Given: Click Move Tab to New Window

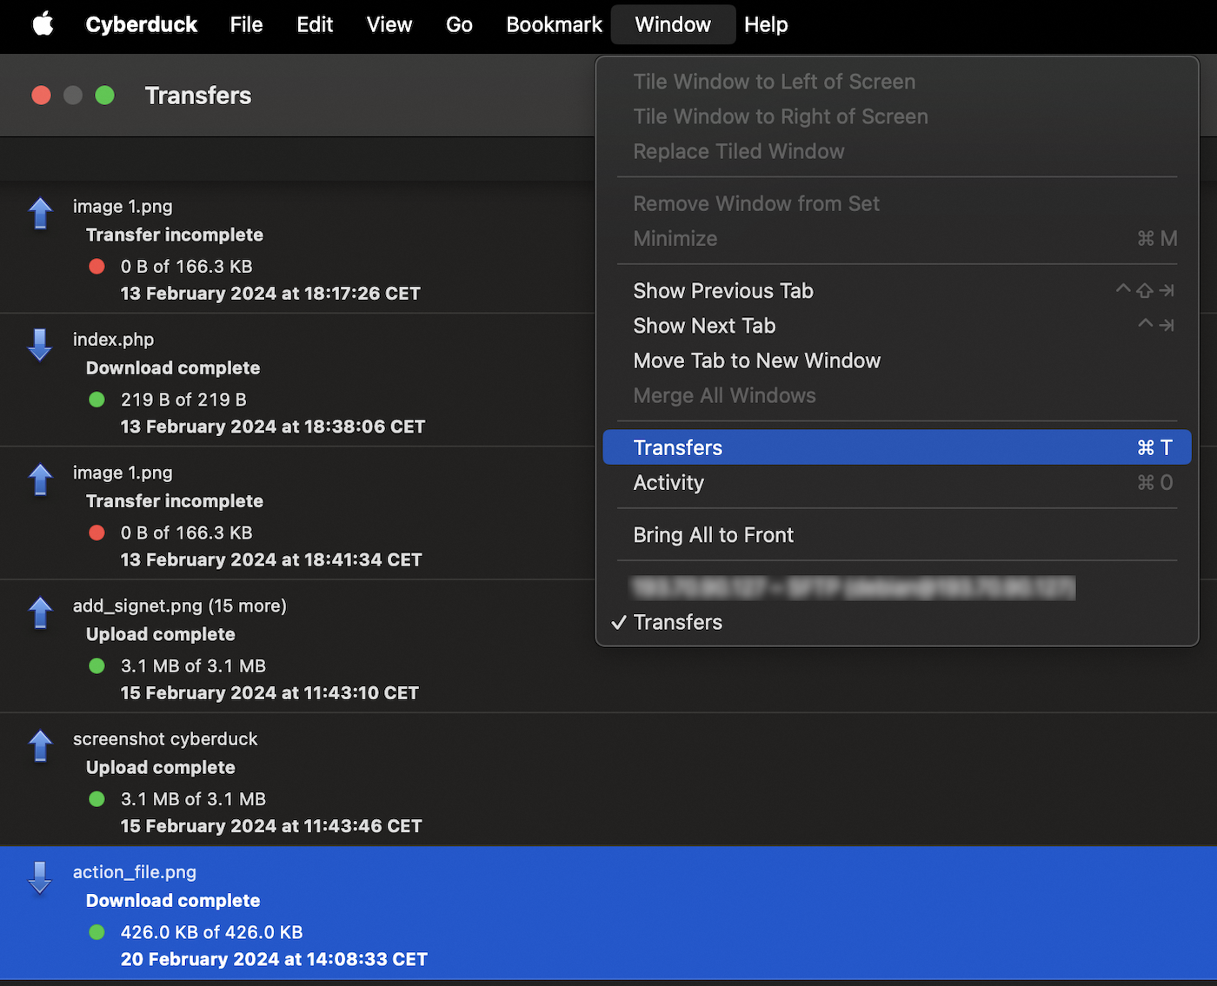Looking at the screenshot, I should click(756, 361).
